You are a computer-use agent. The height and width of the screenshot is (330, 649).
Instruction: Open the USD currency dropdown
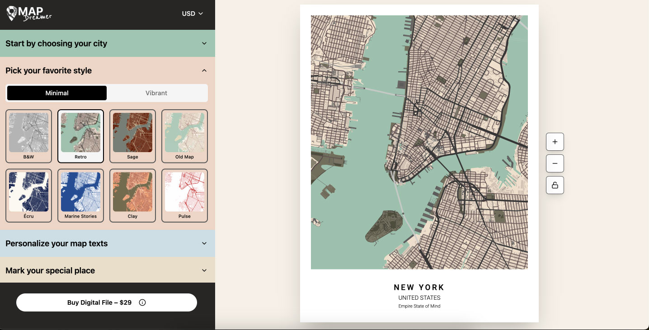click(193, 14)
